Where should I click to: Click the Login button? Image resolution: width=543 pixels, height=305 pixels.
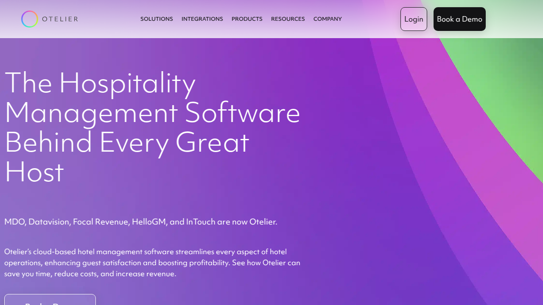pyautogui.click(x=414, y=19)
